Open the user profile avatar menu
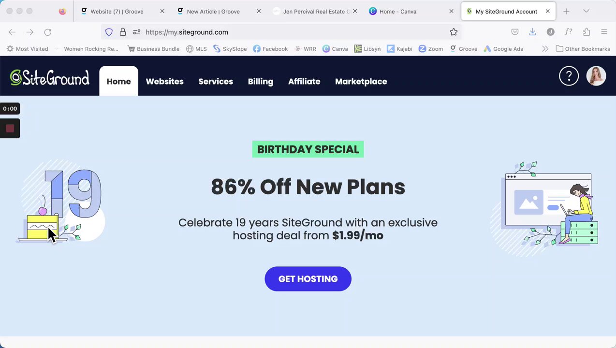The width and height of the screenshot is (616, 348). point(596,76)
